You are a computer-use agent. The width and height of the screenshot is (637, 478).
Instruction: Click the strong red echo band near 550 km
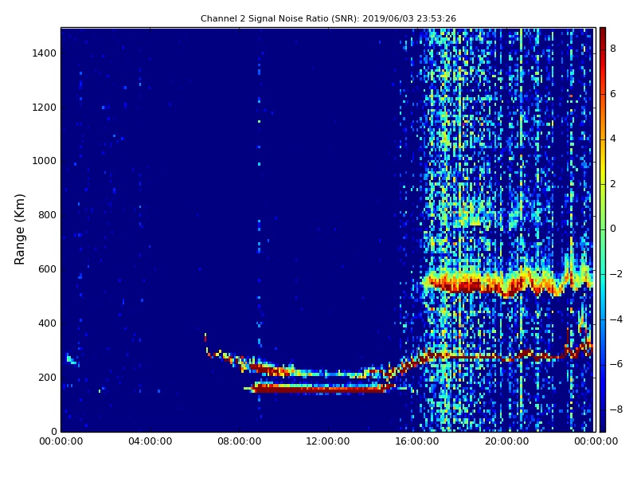[508, 282]
